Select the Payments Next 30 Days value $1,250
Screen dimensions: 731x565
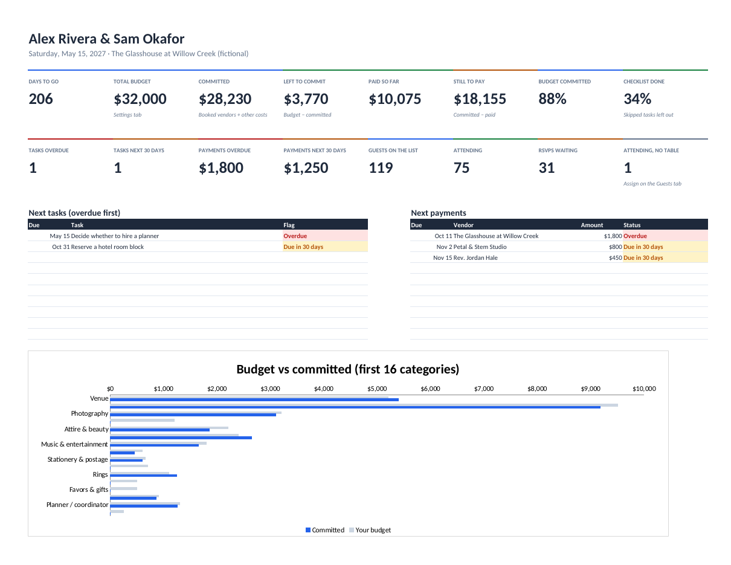coord(306,168)
